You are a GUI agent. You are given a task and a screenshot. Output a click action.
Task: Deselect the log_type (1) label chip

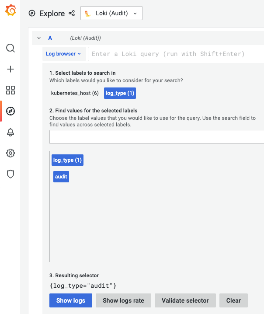120,93
